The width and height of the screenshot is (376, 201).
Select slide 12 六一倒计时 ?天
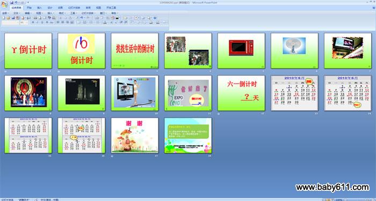coord(241,93)
